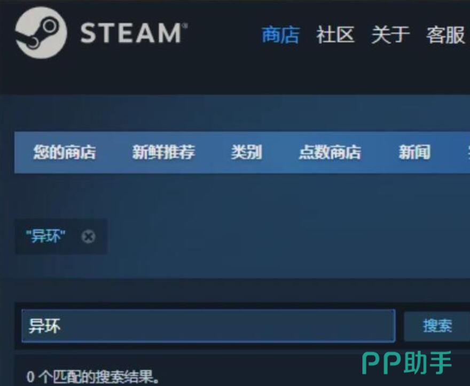
Task: Remove the "异环" search tag with the X icon
Action: 89,237
